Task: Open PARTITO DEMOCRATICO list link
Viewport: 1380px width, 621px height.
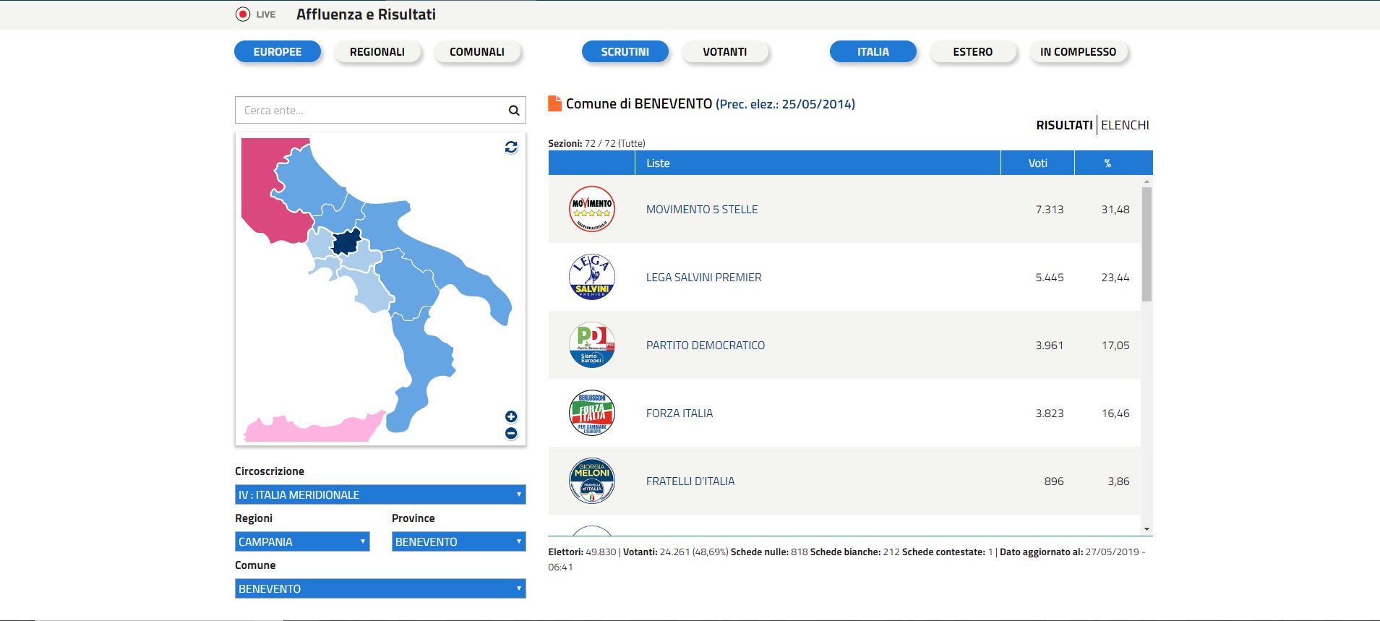Action: [x=706, y=346]
